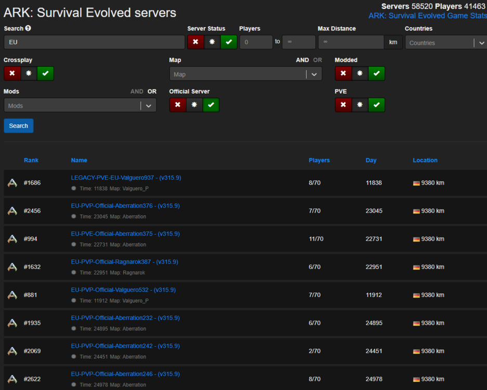487x390 pixels.
Task: Click ARK icon beside rank #2069 server
Action: tap(12, 352)
